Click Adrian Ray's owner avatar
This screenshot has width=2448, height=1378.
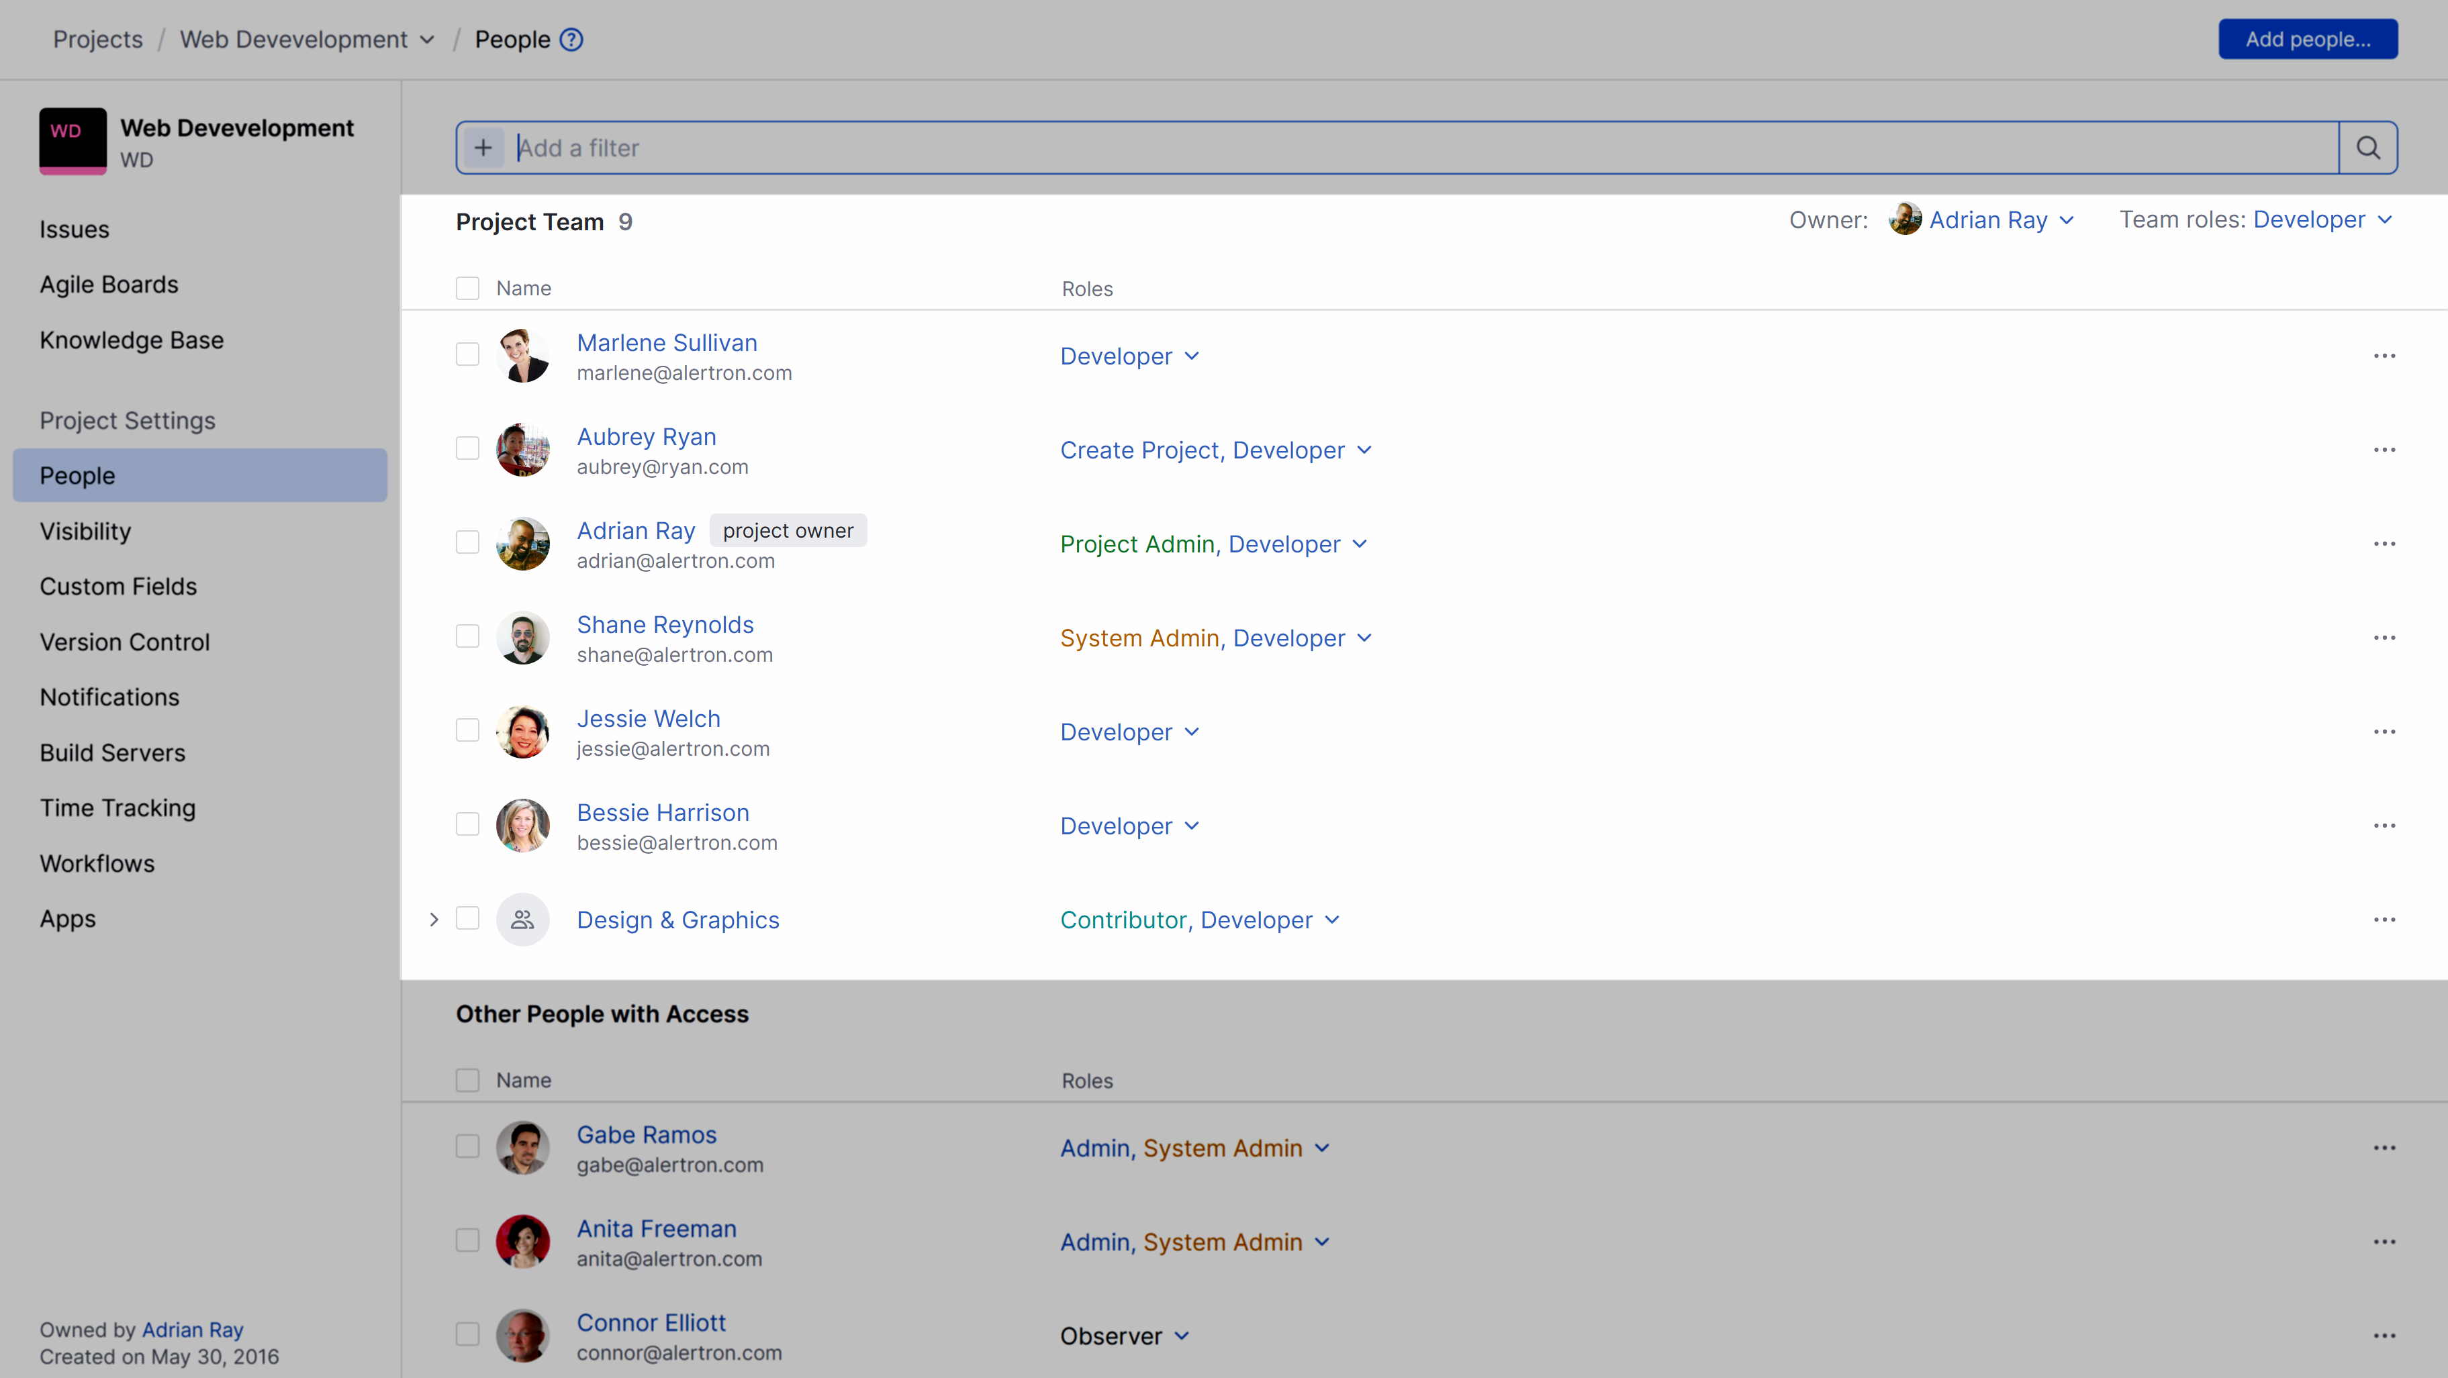[1906, 219]
